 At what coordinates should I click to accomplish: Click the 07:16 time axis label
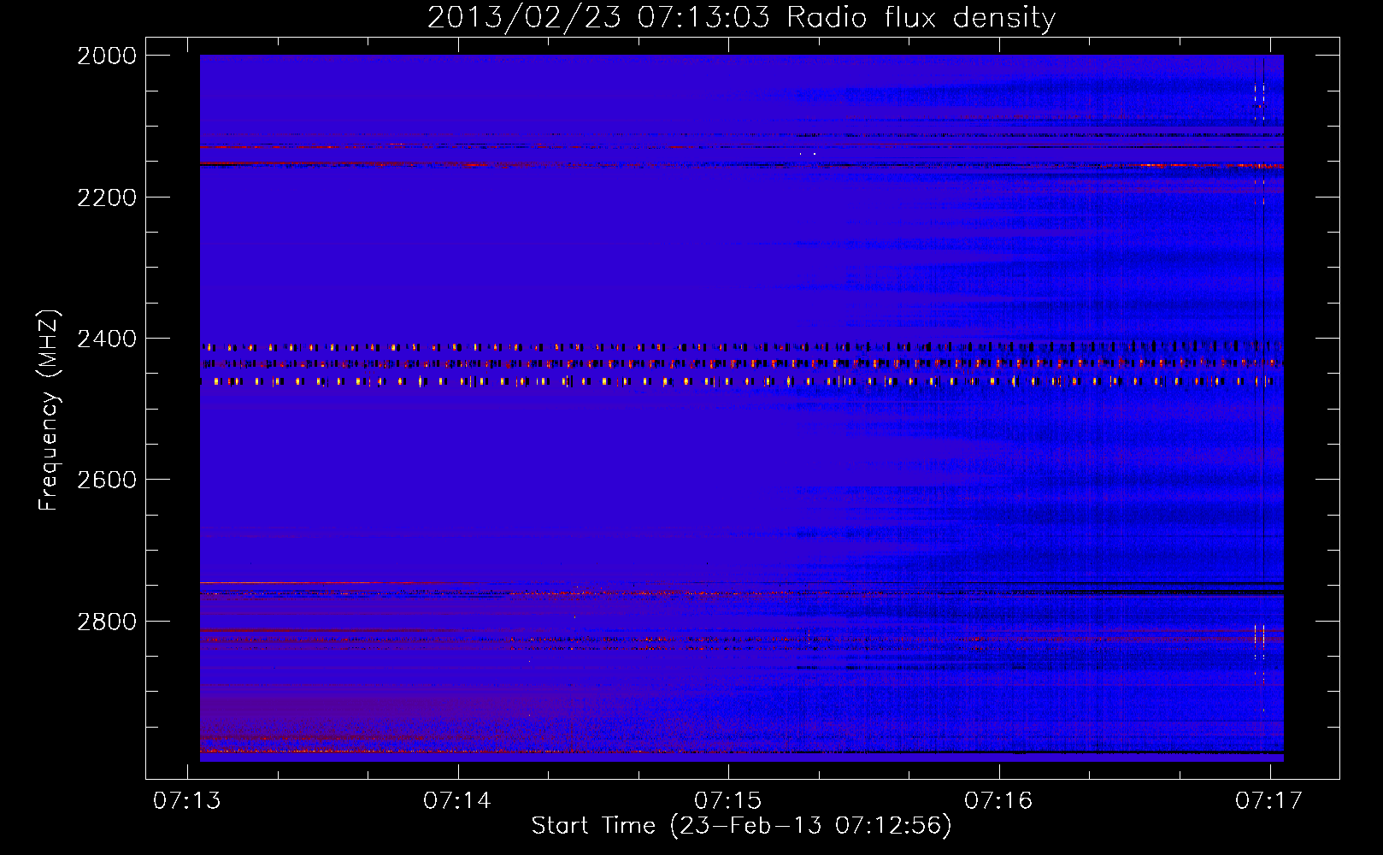click(x=998, y=800)
